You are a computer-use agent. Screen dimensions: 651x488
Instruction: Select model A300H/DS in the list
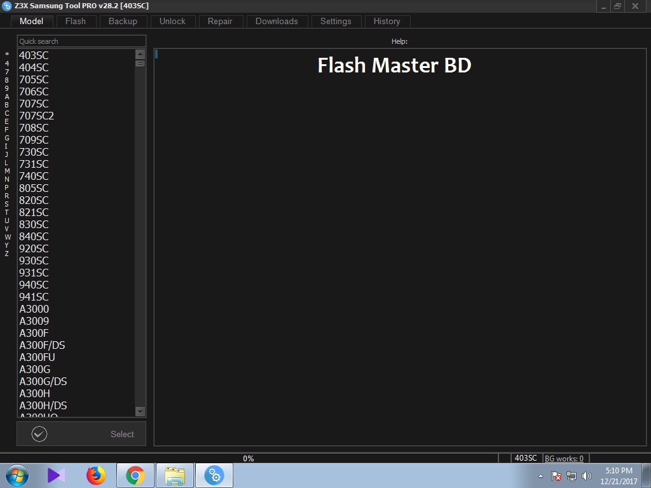(x=76, y=405)
